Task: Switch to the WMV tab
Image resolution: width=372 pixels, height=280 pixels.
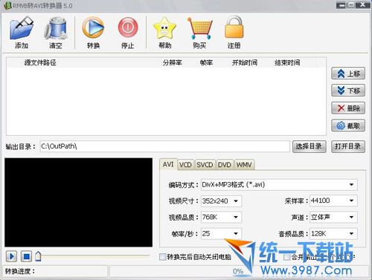Action: click(x=244, y=165)
